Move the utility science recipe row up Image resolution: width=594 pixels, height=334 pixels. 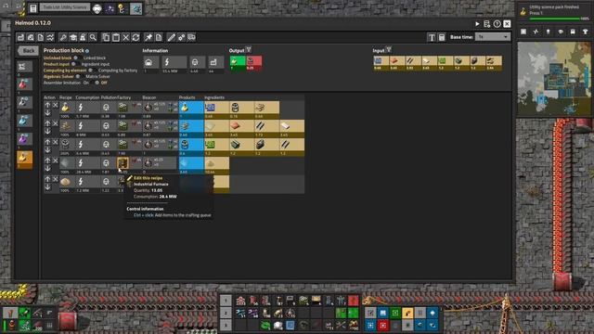pyautogui.click(x=47, y=105)
